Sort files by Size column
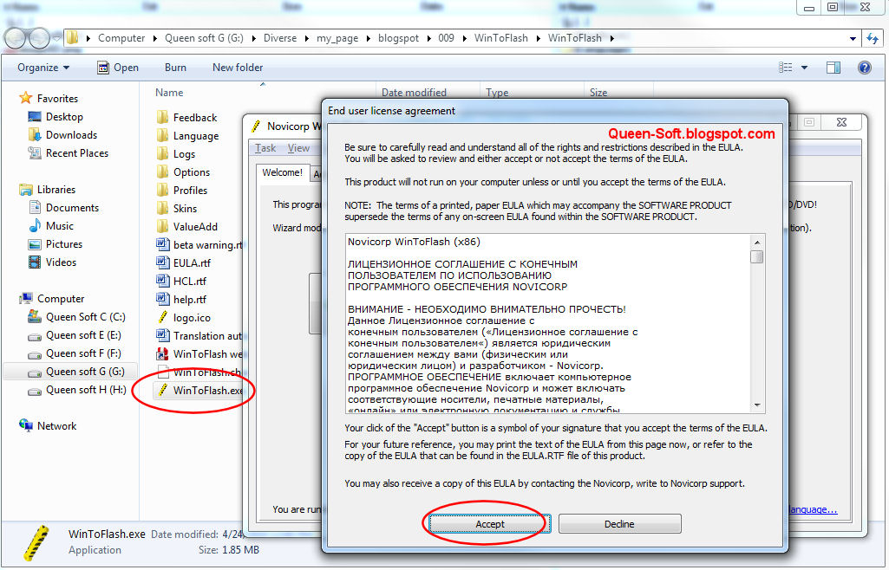Image resolution: width=889 pixels, height=570 pixels. pos(598,93)
